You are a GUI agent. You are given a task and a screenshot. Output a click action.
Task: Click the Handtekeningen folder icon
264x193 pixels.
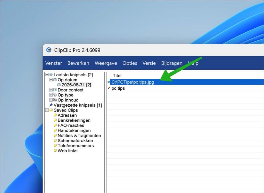pos(55,130)
